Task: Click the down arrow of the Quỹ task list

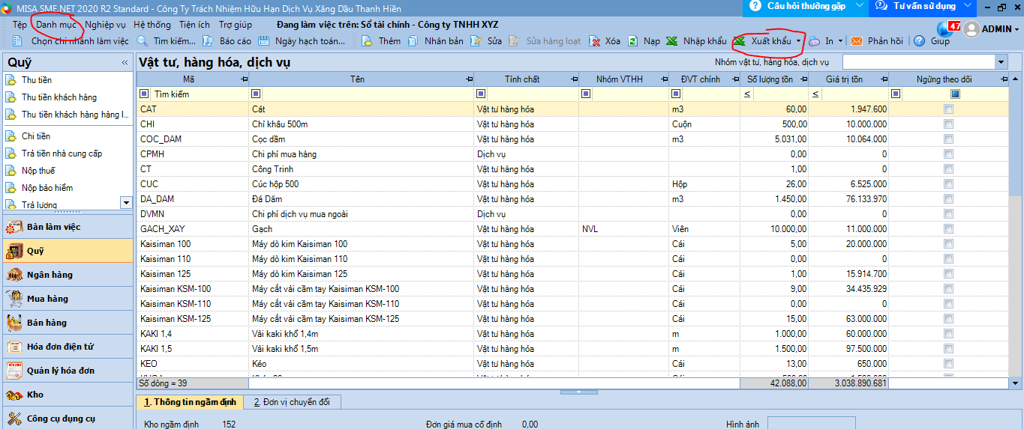Action: (126, 202)
